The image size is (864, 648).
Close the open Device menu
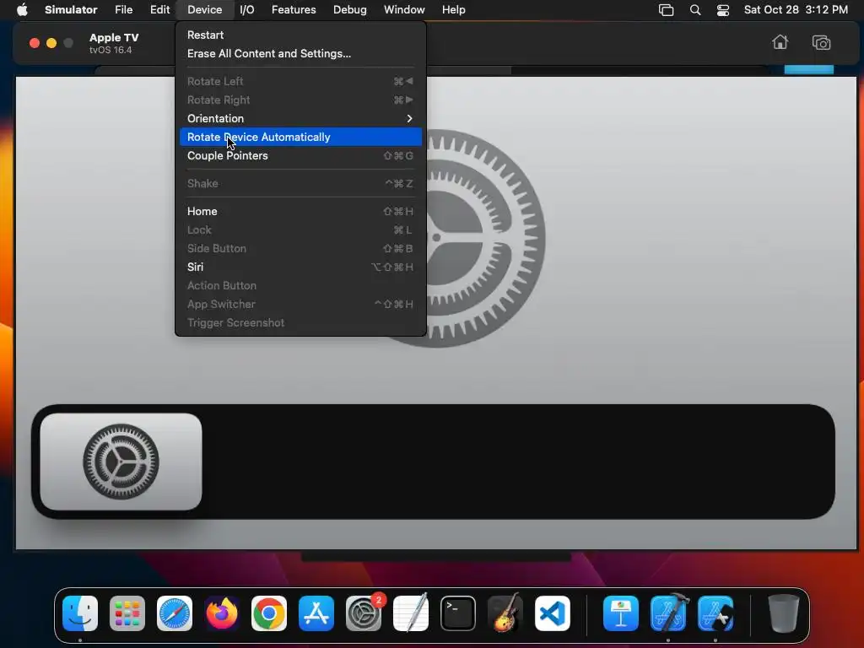click(x=204, y=9)
